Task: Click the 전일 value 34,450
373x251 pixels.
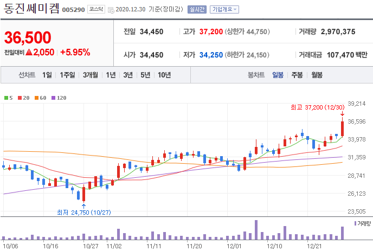Action: 151,31
